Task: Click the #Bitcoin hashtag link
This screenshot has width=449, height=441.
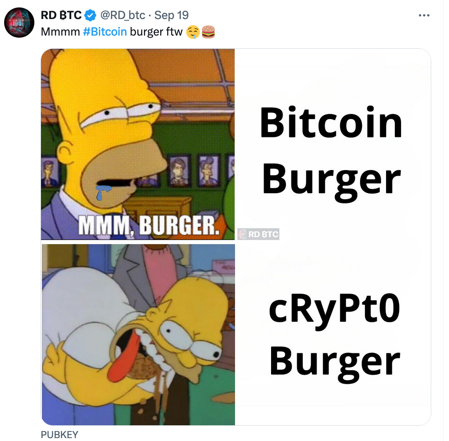Action: click(105, 32)
